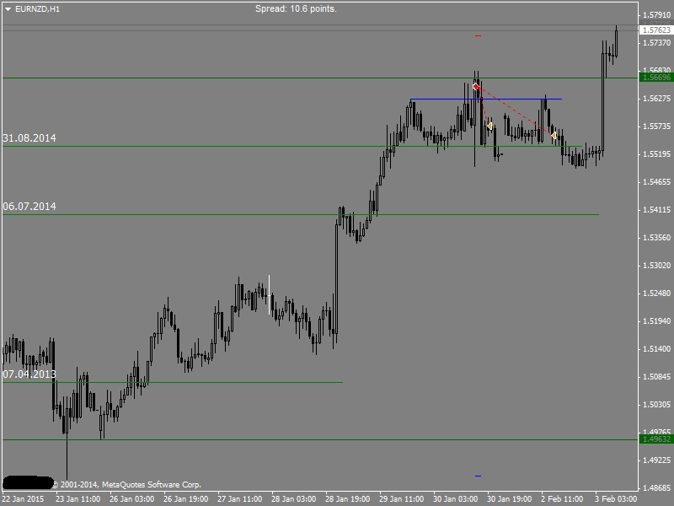Click the green price tag 1.49632

pyautogui.click(x=656, y=439)
